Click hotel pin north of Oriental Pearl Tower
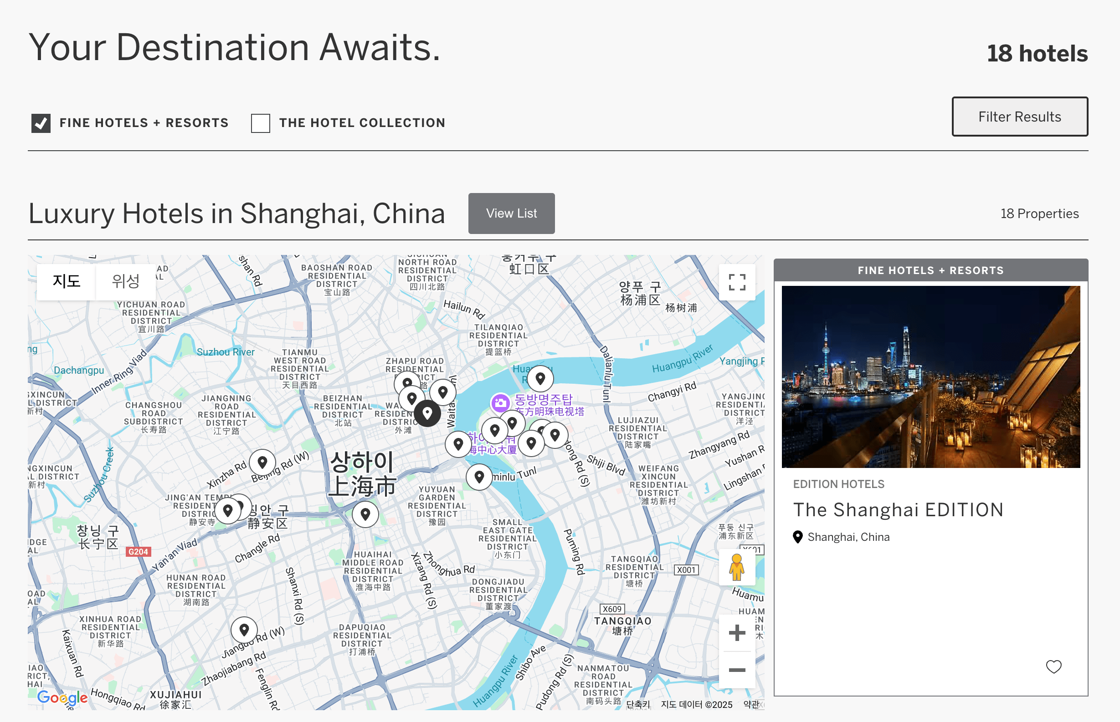1120x722 pixels. 540,378
